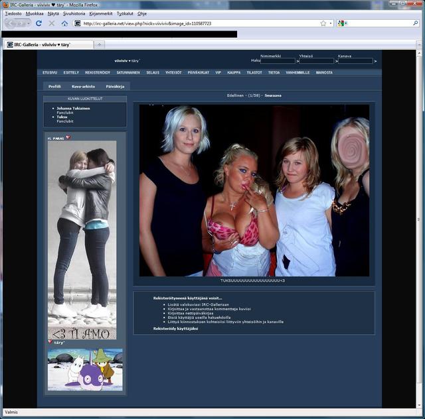Open the Tiedosto menu
The height and width of the screenshot is (419, 425).
pyautogui.click(x=13, y=13)
